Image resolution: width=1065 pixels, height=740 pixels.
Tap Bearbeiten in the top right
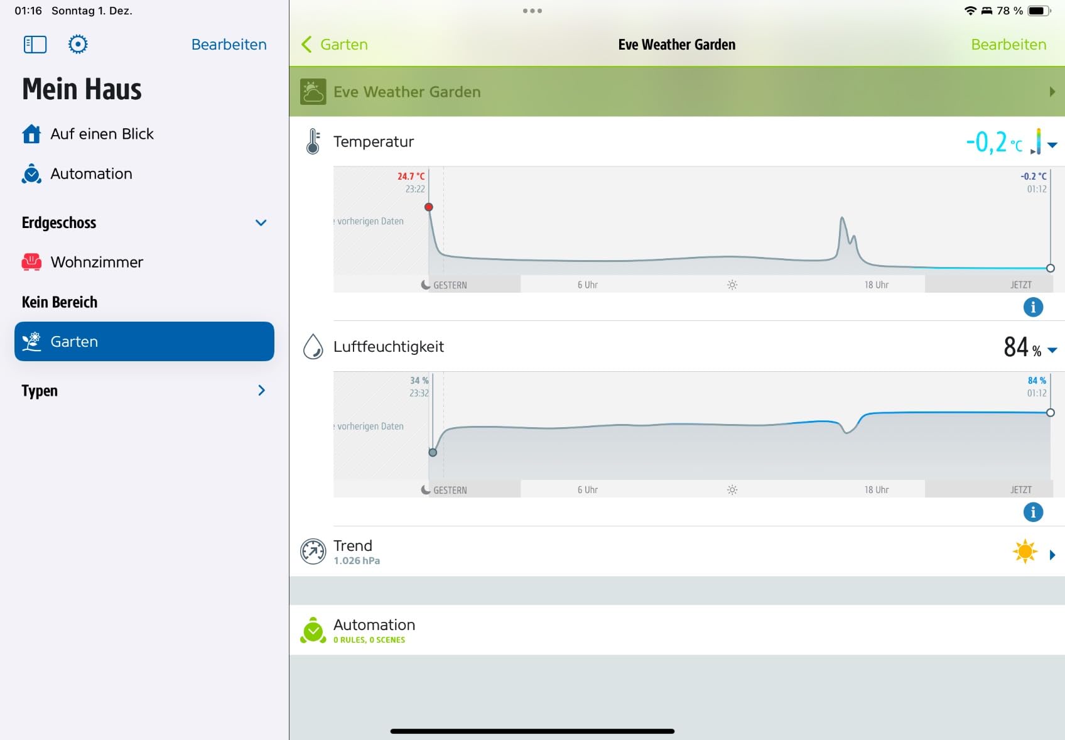[1008, 45]
